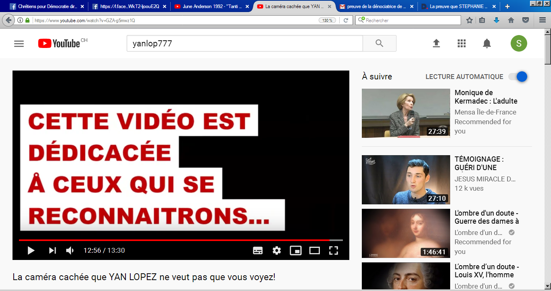Viewport: 551px width, 291px height.
Task: Switch to June Anderson 1992 tab
Action: (211, 6)
